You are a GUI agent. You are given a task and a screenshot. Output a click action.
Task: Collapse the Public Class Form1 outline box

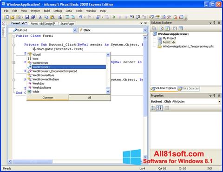(x=14, y=36)
